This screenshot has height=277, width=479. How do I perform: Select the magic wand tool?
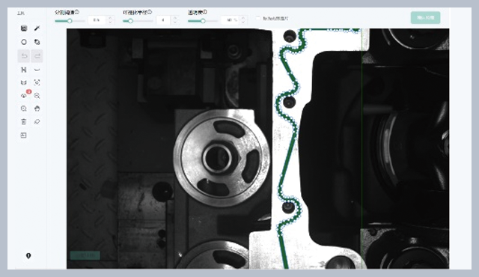tap(37, 28)
